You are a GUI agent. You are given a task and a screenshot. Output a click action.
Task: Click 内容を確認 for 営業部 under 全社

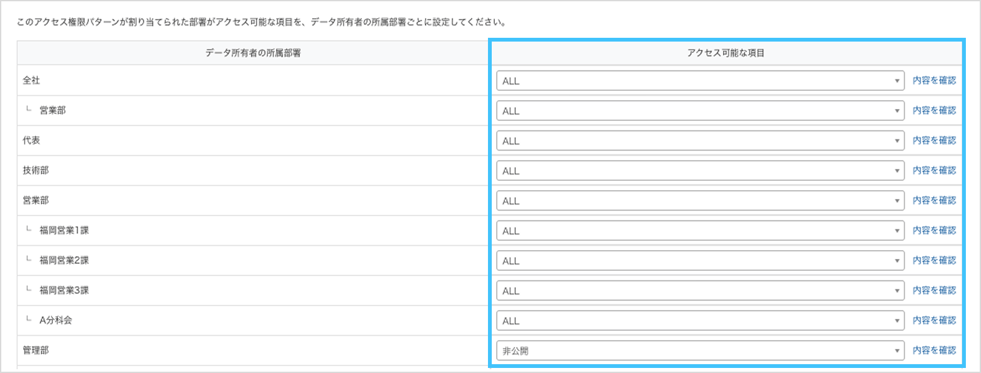tap(934, 111)
